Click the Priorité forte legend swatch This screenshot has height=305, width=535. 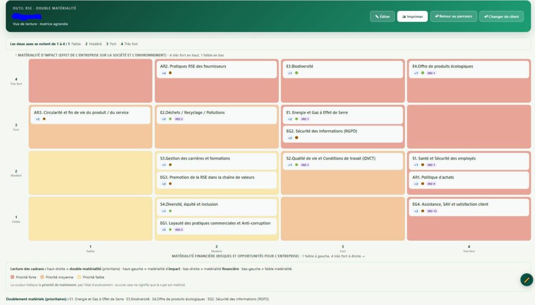(x=13, y=277)
